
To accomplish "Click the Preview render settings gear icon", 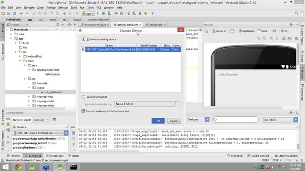I will tap(296, 38).
